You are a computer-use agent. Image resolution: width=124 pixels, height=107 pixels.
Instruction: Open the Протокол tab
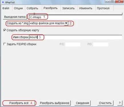coord(103,8)
